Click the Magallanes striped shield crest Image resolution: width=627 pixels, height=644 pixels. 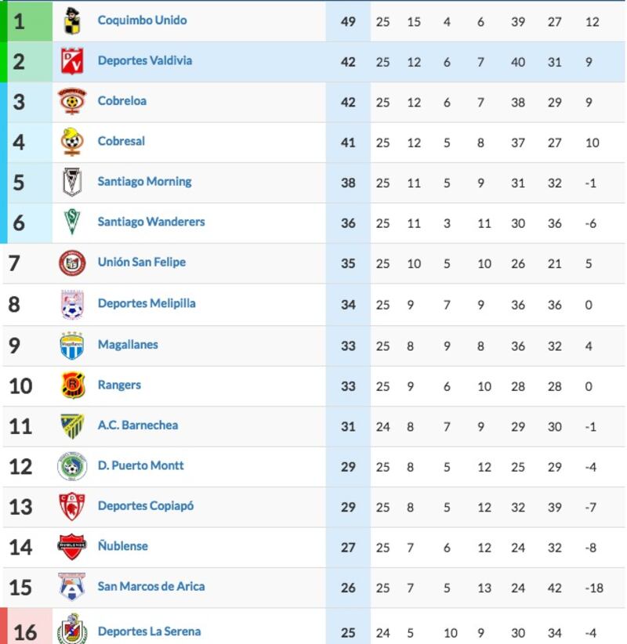tap(72, 346)
